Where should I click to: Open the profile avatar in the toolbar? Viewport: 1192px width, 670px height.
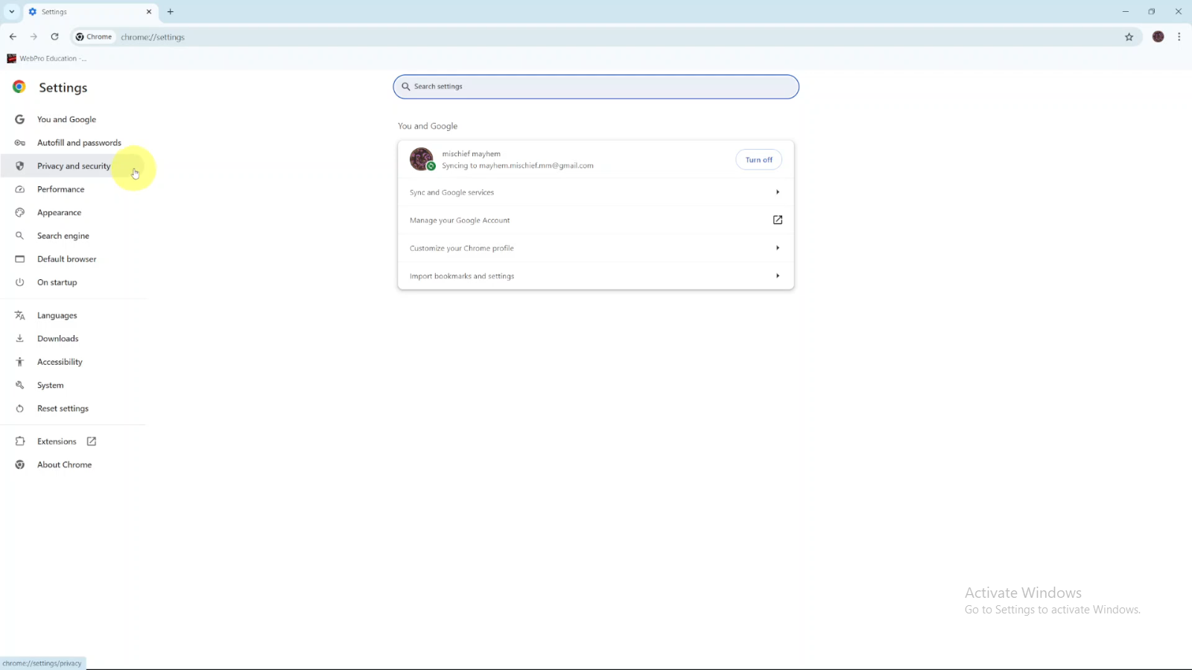[1158, 36]
